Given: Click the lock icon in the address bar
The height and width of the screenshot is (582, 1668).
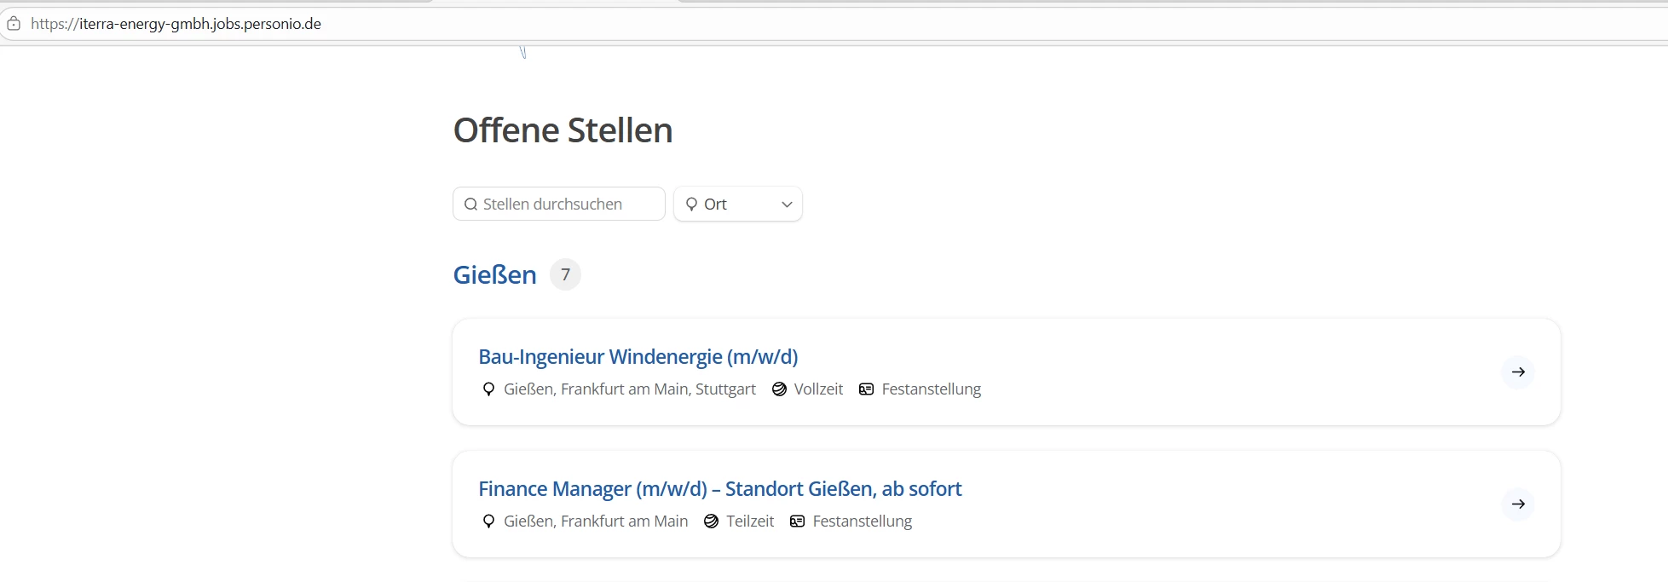Looking at the screenshot, I should (x=14, y=24).
